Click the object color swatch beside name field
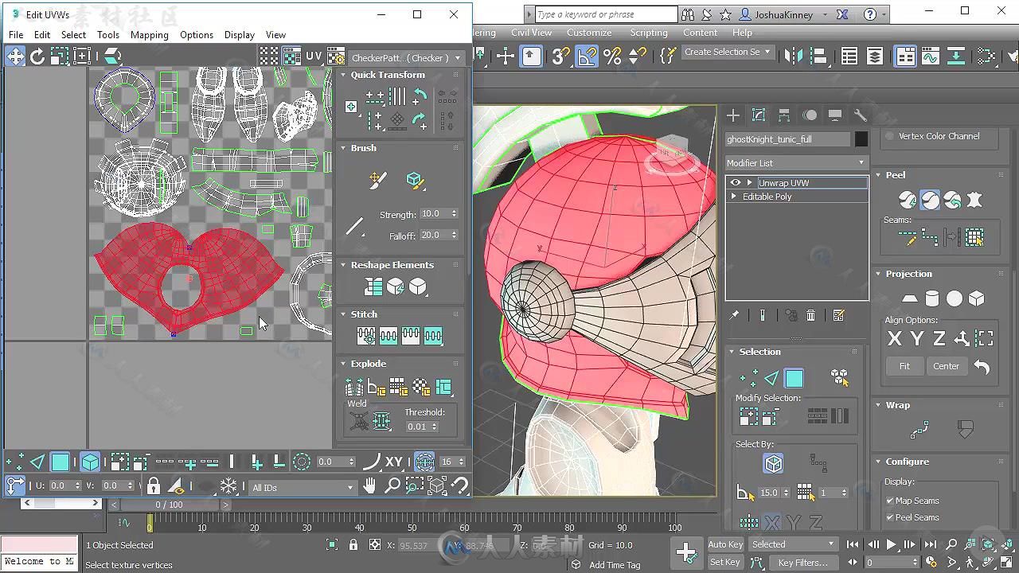This screenshot has width=1019, height=573. (861, 138)
